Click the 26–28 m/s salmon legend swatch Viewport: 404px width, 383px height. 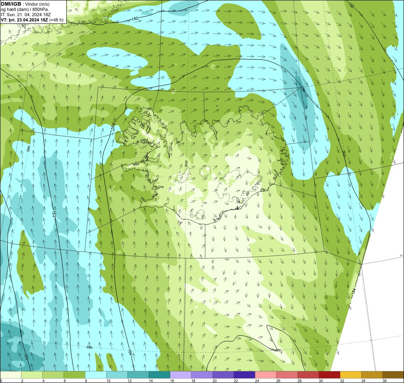pos(287,375)
